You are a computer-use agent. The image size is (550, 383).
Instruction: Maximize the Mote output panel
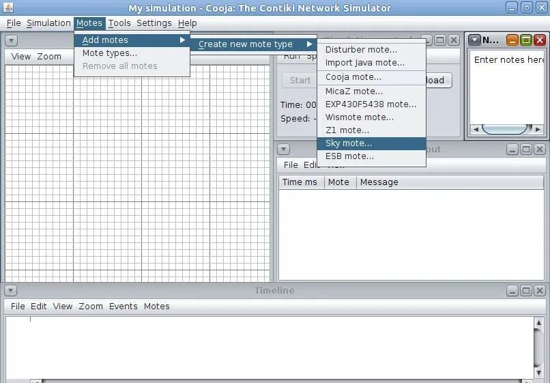[x=526, y=150]
